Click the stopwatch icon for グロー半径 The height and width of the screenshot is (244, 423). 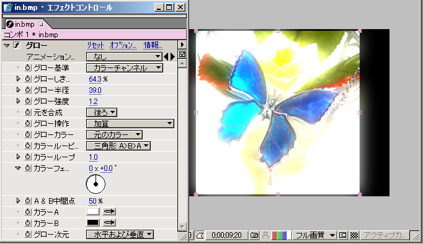click(28, 90)
